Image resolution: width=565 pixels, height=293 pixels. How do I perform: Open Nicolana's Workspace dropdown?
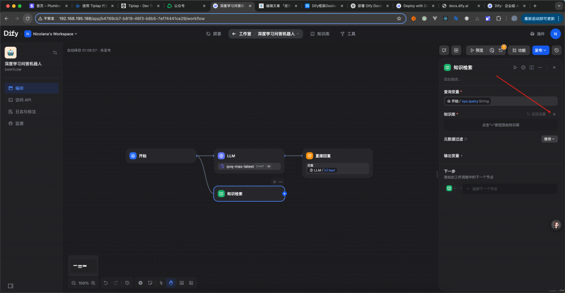(x=50, y=34)
